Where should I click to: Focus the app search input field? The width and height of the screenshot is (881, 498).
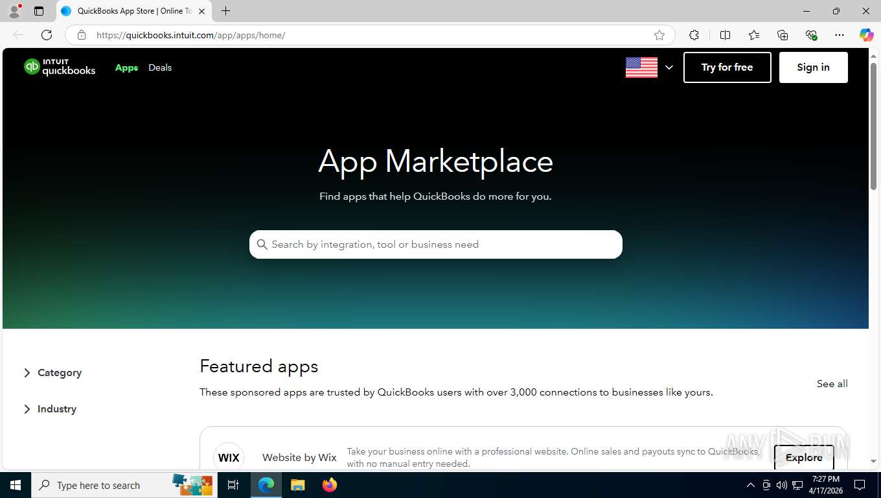tap(436, 244)
